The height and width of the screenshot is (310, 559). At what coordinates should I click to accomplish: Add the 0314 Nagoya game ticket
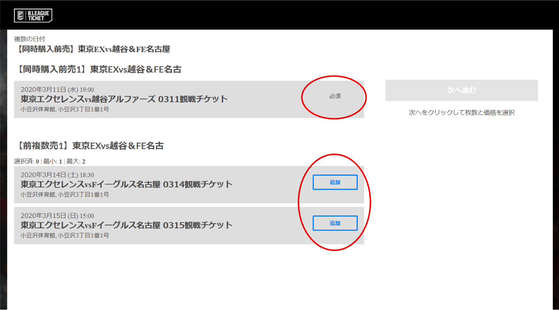335,182
